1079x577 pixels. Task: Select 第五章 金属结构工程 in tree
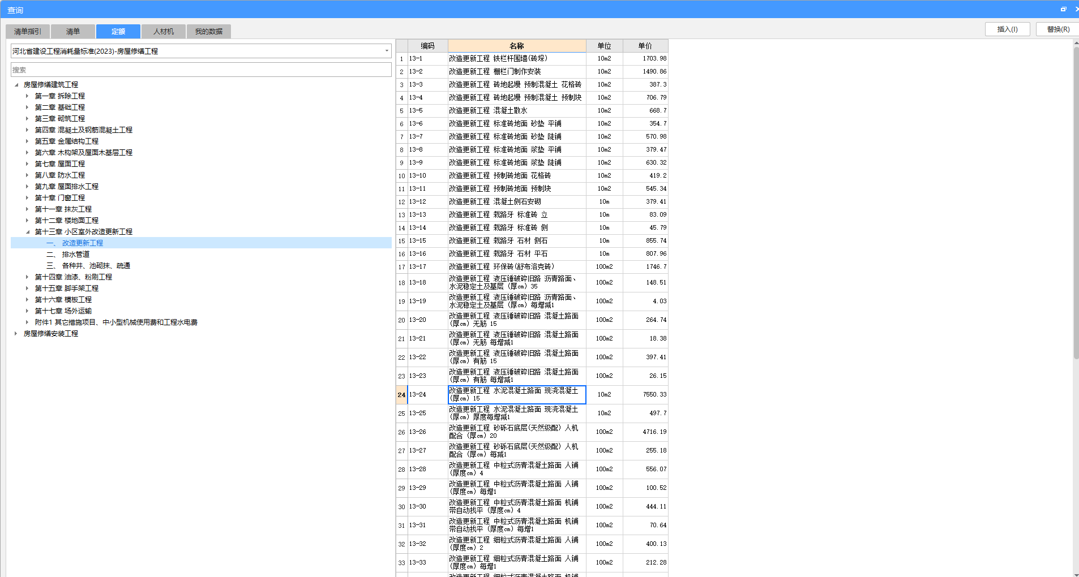67,141
